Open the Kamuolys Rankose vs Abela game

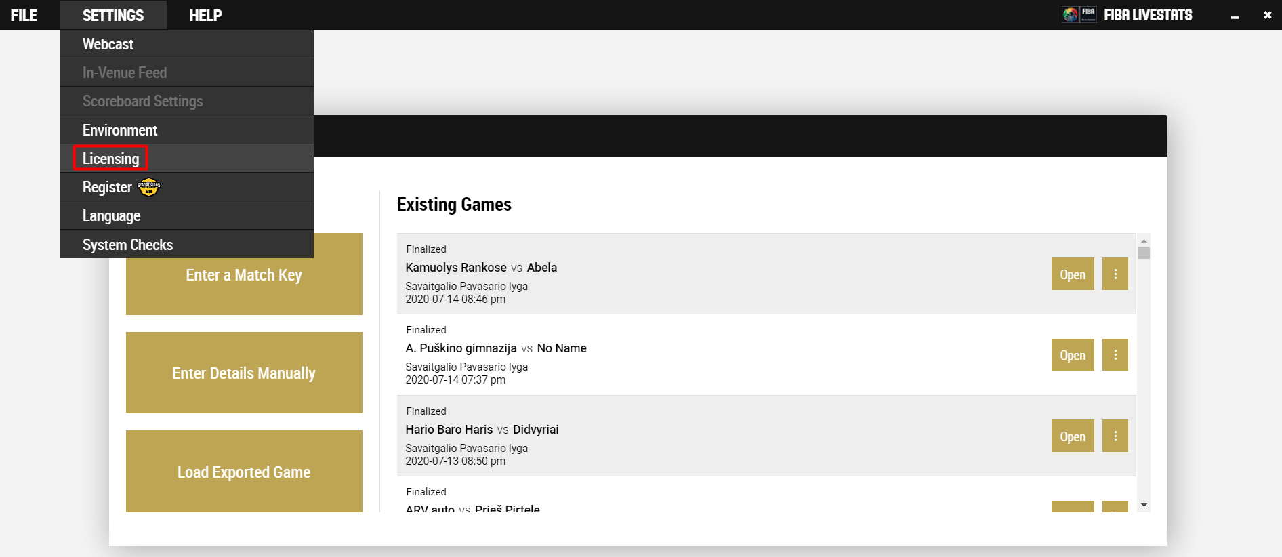click(x=1073, y=274)
